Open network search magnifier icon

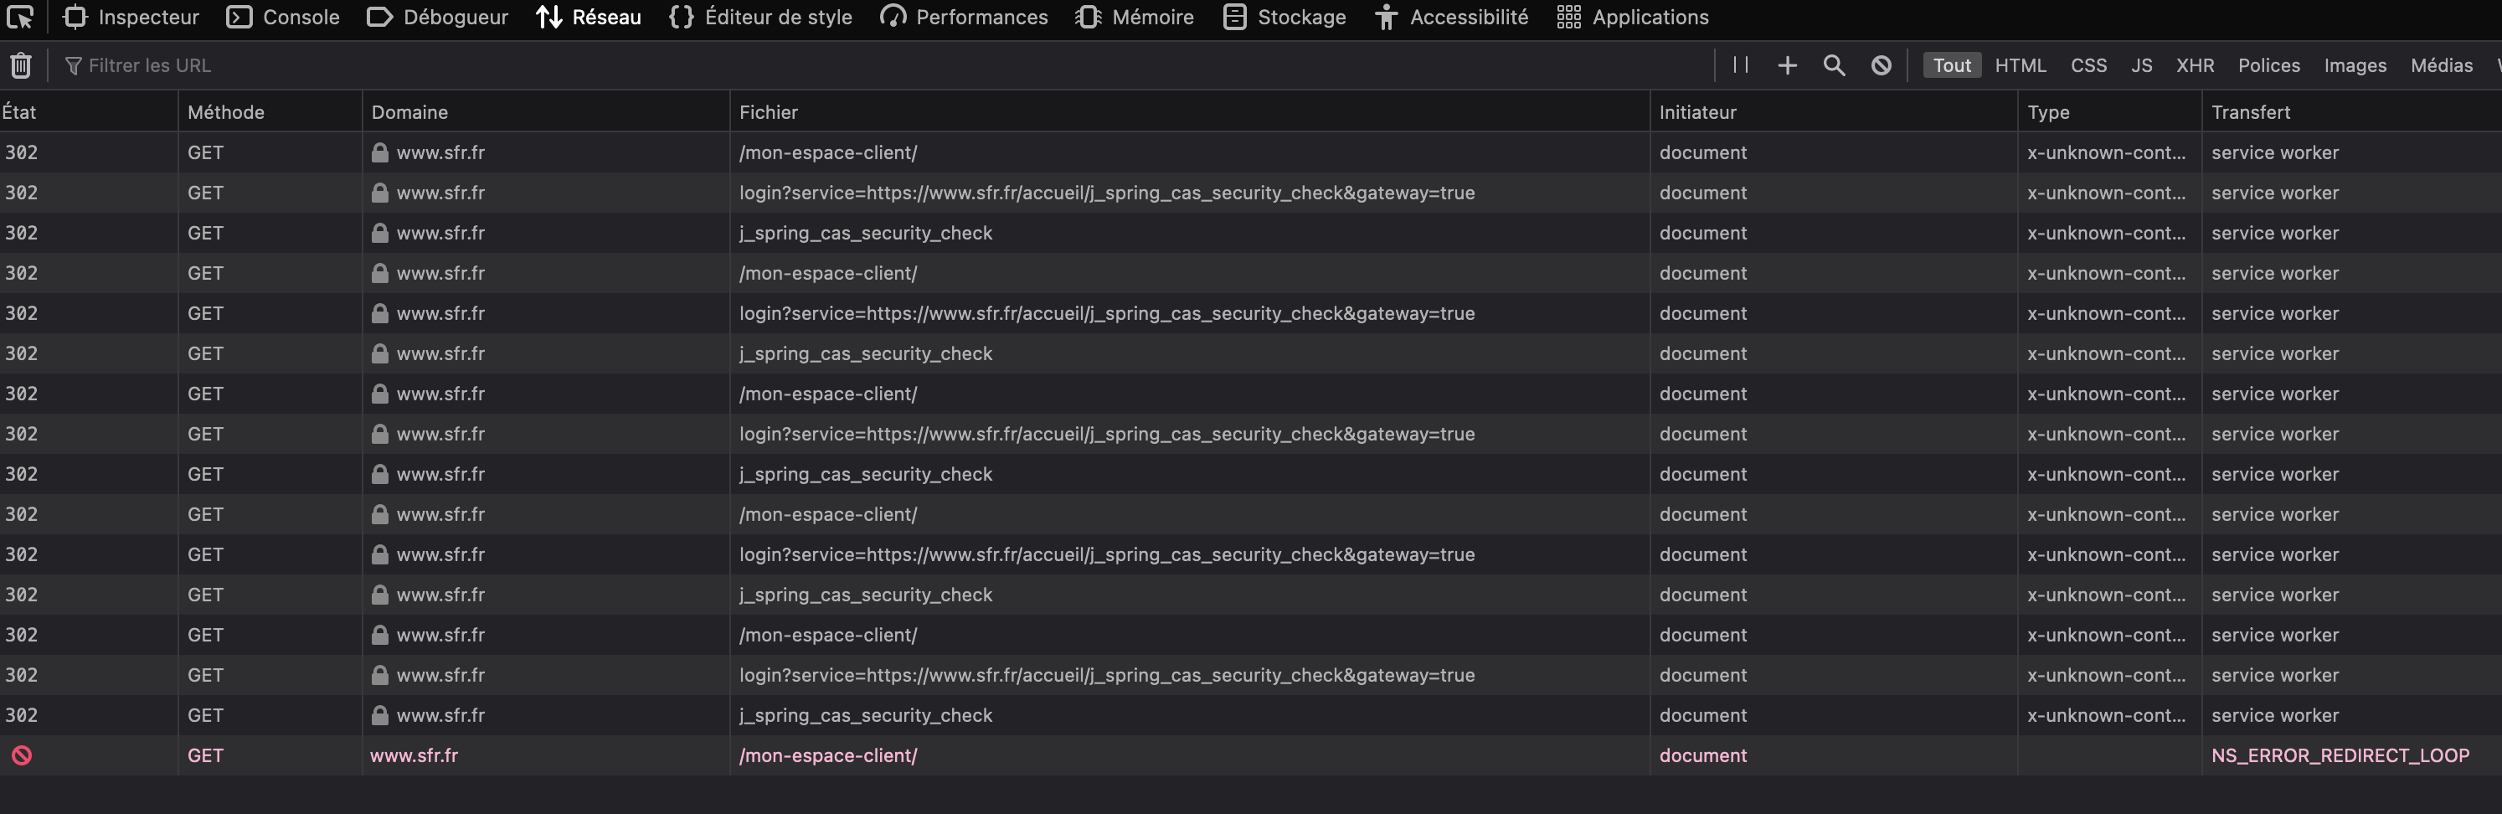1834,65
